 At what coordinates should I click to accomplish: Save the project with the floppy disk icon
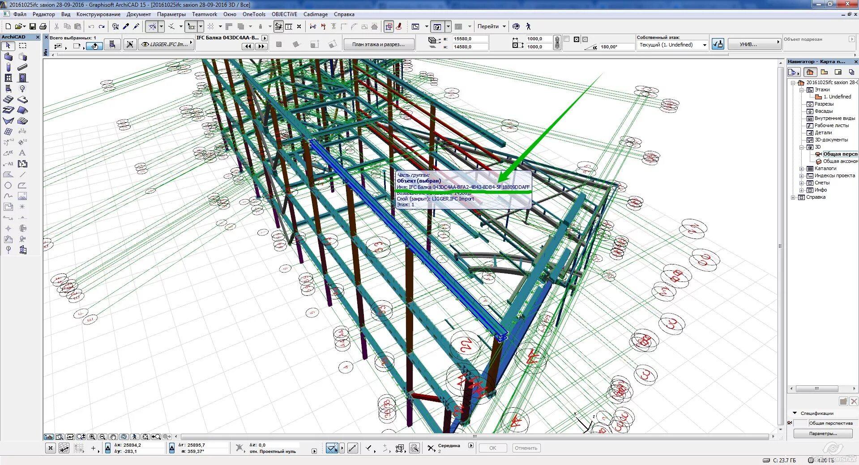(x=33, y=27)
